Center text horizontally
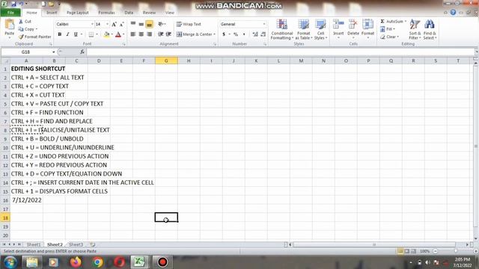 coord(141,34)
